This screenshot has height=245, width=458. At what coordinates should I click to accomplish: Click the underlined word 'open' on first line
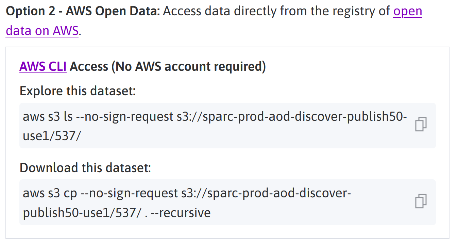coord(407,11)
